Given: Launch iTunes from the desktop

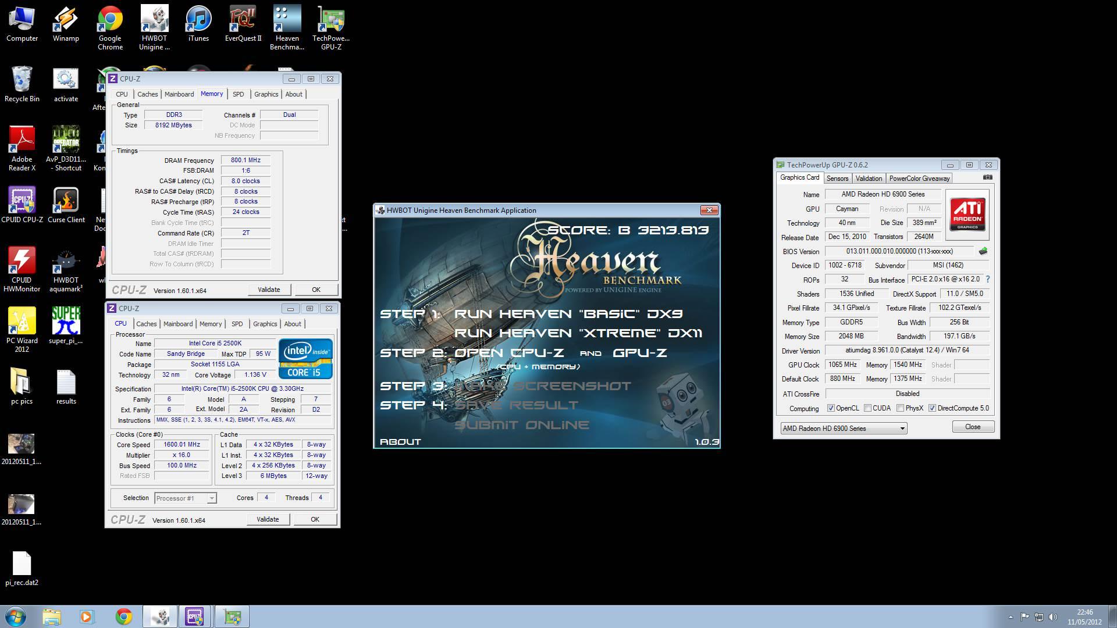Looking at the screenshot, I should (198, 24).
